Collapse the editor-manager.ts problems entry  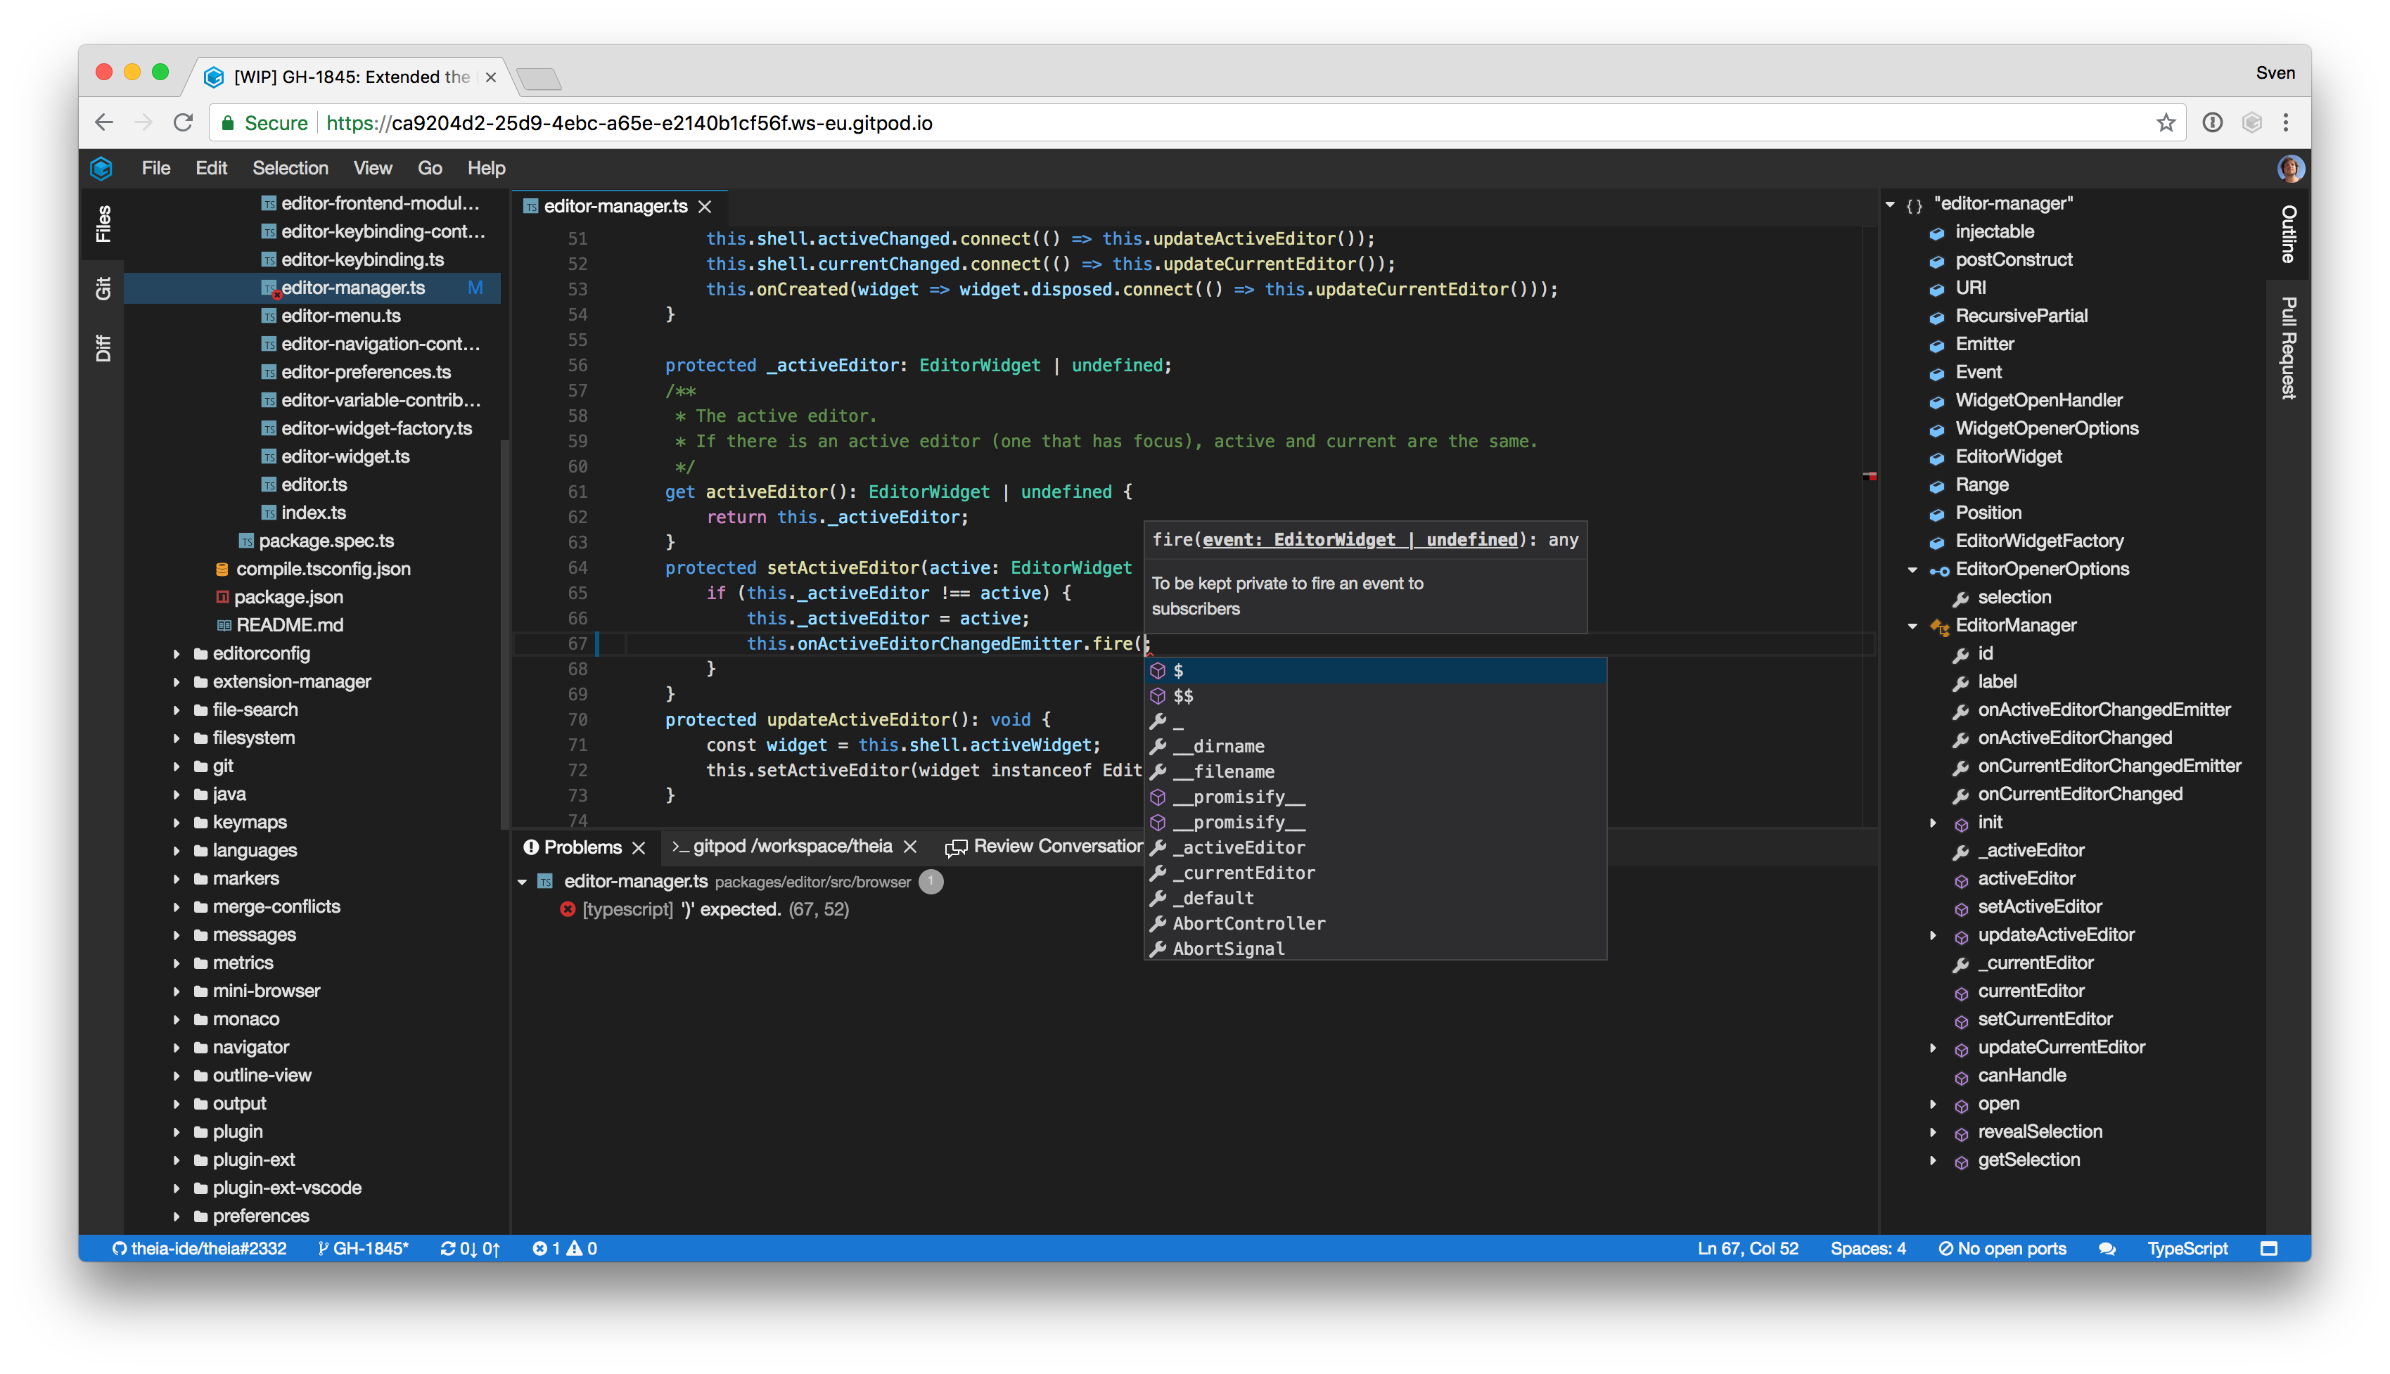tap(522, 881)
